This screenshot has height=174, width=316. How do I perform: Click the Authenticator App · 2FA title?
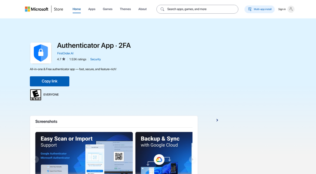pos(94,46)
